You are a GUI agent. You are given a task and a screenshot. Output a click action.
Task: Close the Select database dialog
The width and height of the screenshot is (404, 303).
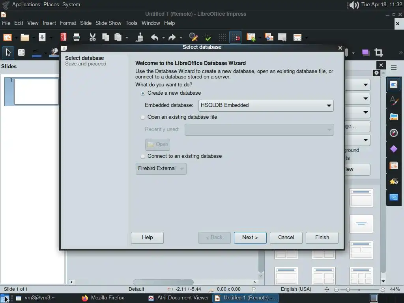point(340,48)
